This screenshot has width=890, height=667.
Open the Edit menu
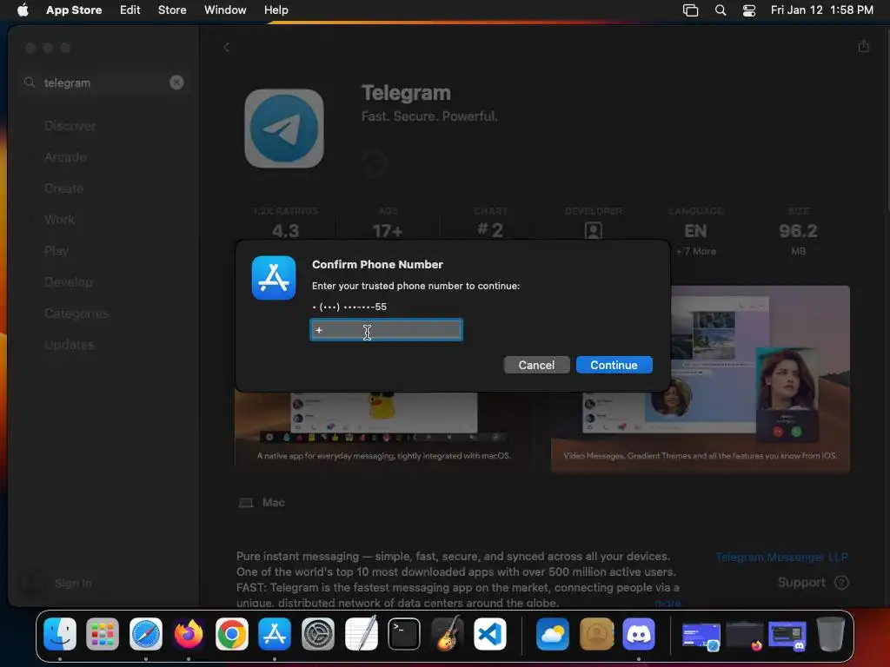click(130, 10)
